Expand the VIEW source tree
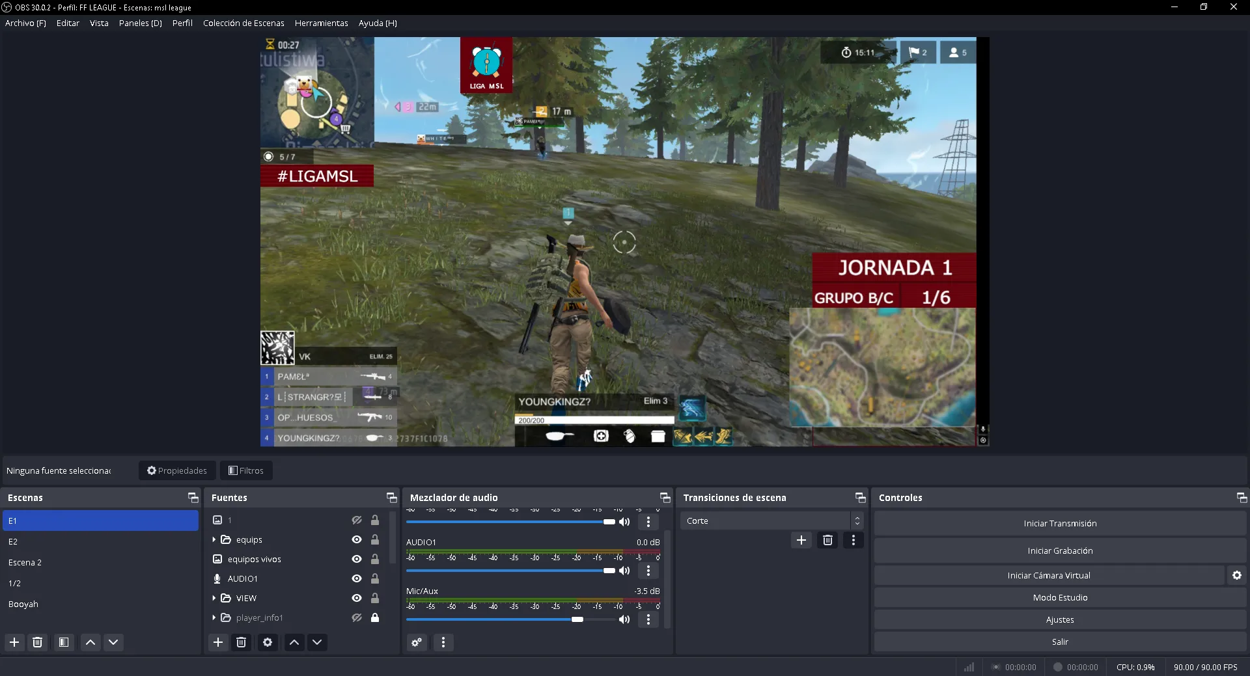The image size is (1250, 676). 214,598
